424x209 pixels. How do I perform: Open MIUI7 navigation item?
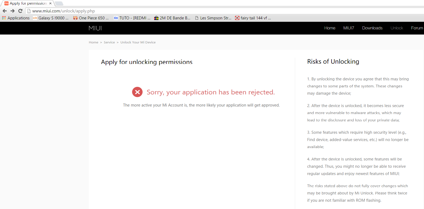349,28
